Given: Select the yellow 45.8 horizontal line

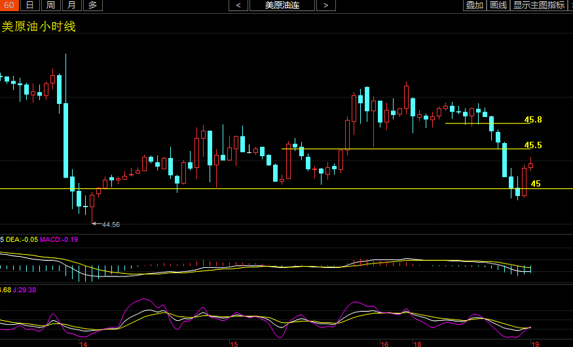Looking at the screenshot, I should click(487, 124).
